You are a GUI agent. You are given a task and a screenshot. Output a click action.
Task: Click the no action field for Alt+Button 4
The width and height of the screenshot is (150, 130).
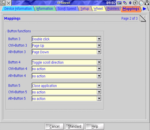tap(64, 76)
